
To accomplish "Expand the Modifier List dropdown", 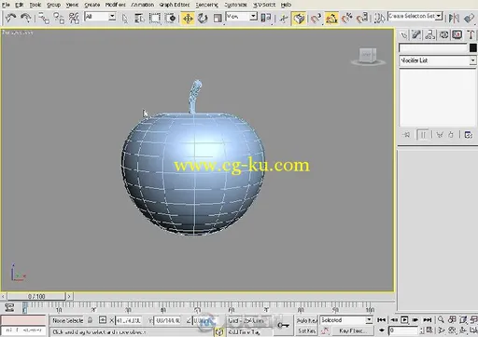I will pos(438,61).
